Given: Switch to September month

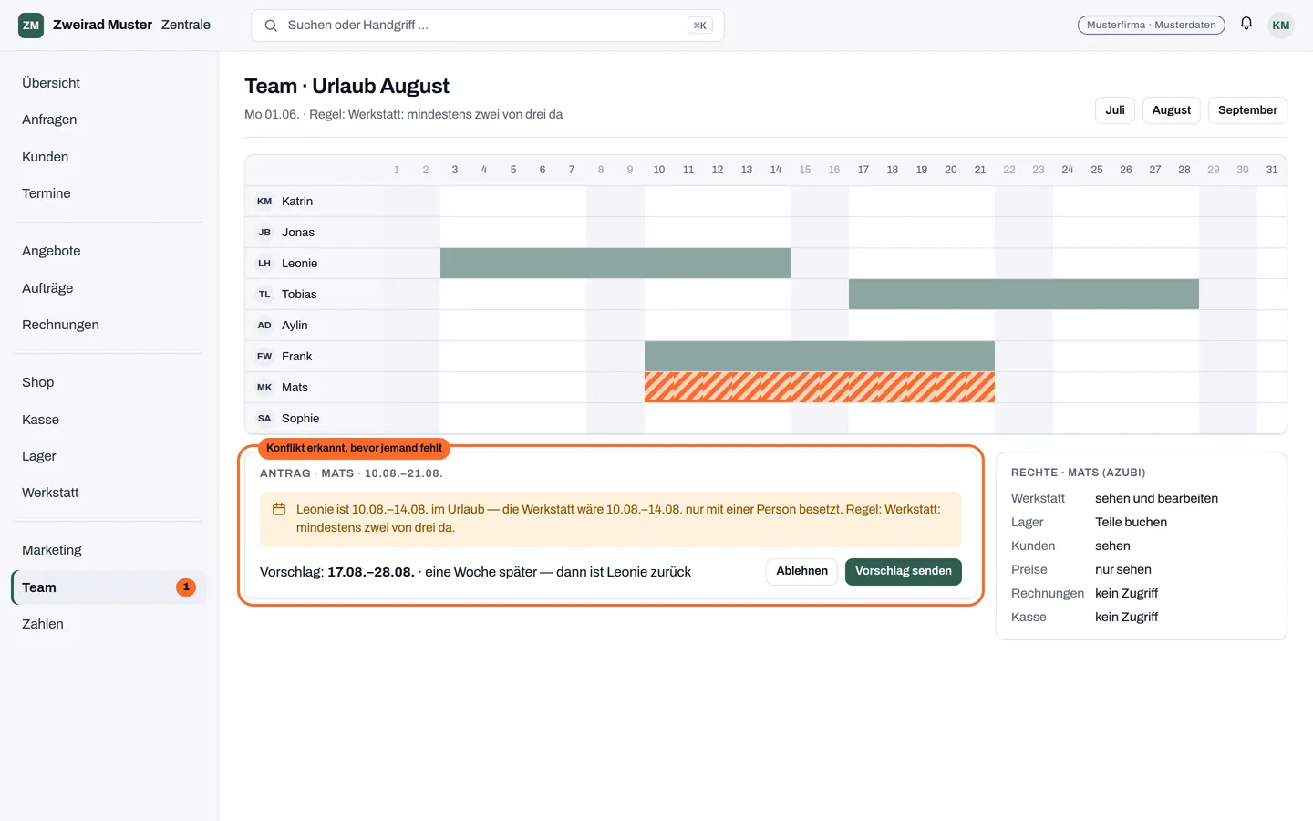Looking at the screenshot, I should point(1247,110).
